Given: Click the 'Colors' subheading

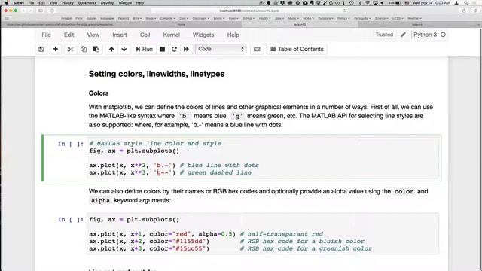Looking at the screenshot, I should coord(99,93).
